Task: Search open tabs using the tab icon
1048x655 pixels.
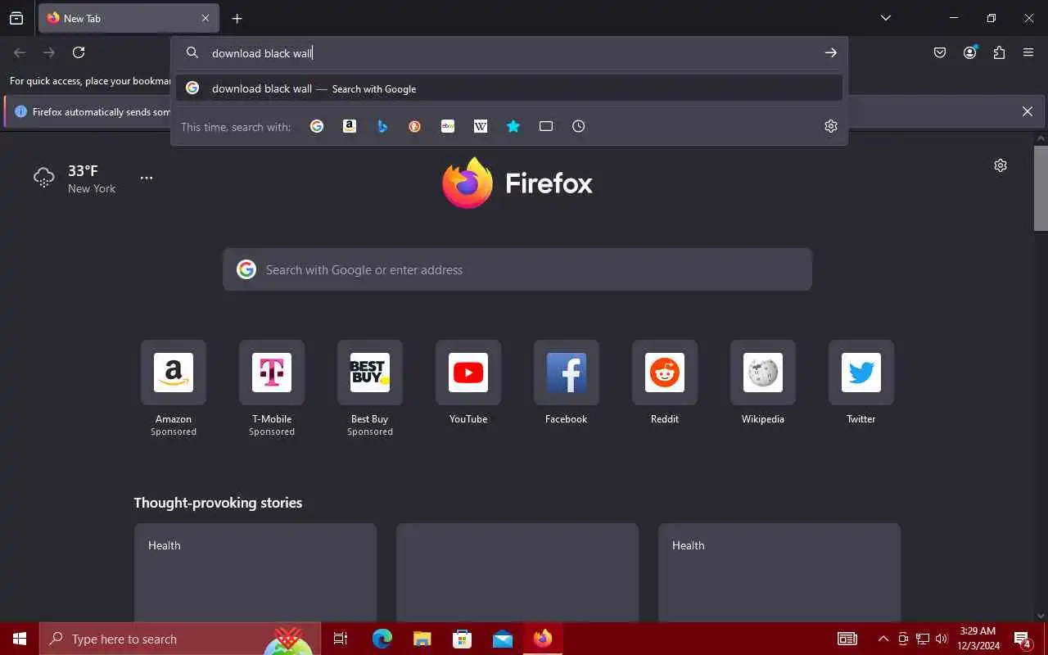Action: pos(546,126)
